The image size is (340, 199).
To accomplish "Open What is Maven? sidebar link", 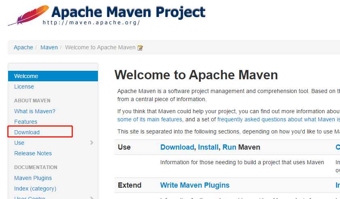I will point(35,111).
